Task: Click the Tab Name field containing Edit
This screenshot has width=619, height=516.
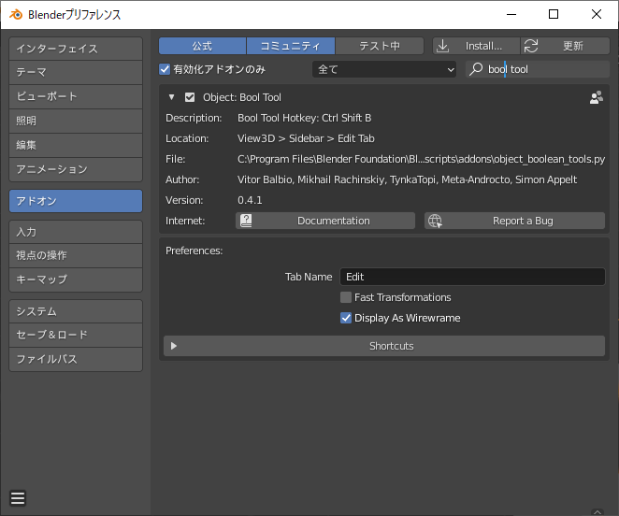Action: click(472, 277)
